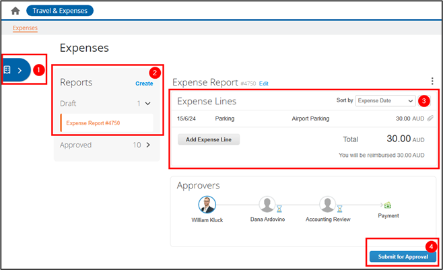
Task: Open the Travel & Expenses tab
Action: pyautogui.click(x=60, y=11)
